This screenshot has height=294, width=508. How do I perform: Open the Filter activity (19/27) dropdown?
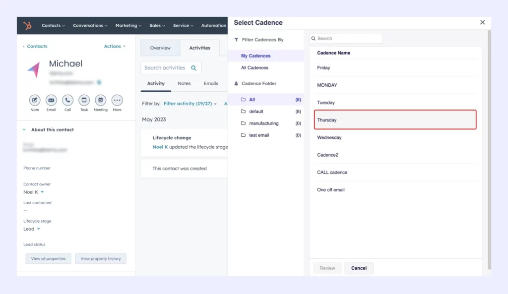click(190, 104)
